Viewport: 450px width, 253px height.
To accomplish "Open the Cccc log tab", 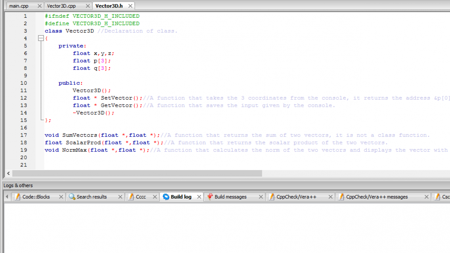I will pos(141,197).
